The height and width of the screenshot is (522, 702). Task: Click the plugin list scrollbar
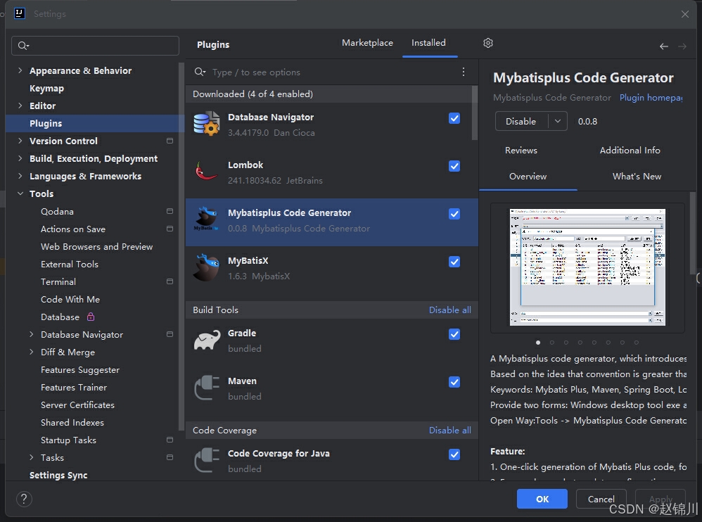[x=475, y=113]
